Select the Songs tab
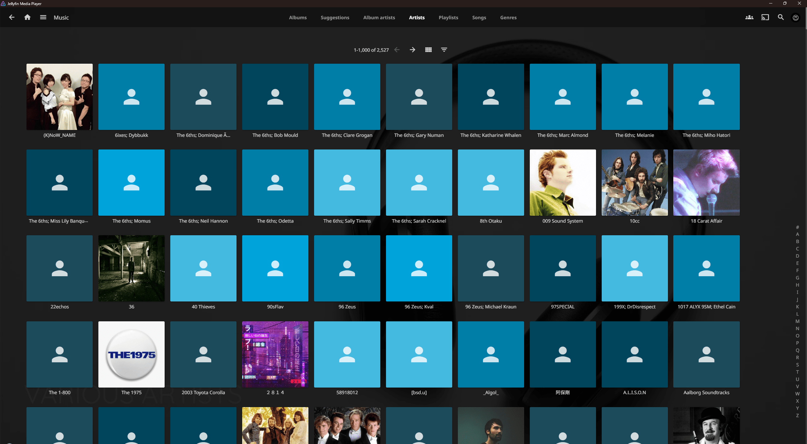 pyautogui.click(x=479, y=18)
